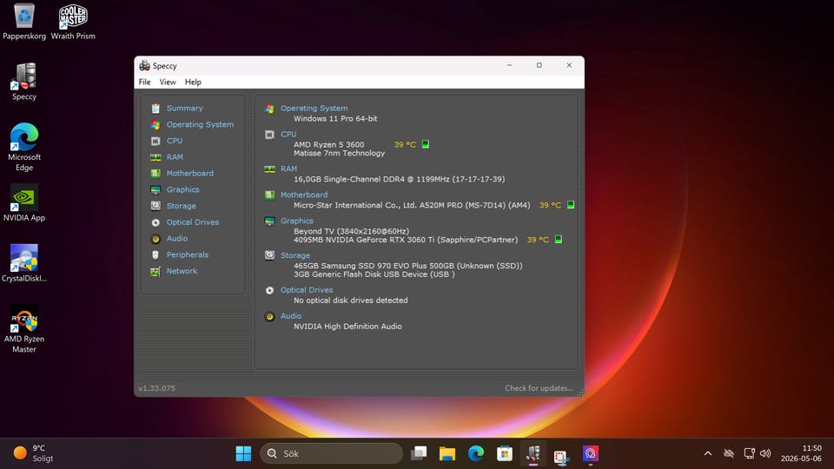The height and width of the screenshot is (469, 834).
Task: Click the RAM stick icon in sidebar
Action: coord(156,157)
